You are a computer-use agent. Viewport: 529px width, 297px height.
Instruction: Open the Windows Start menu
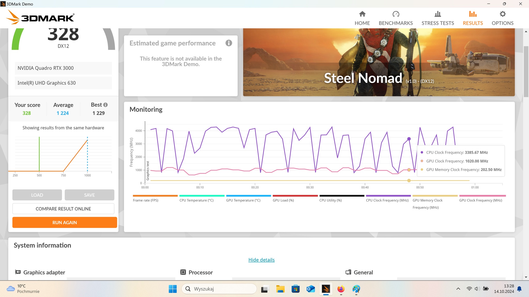[x=173, y=289]
